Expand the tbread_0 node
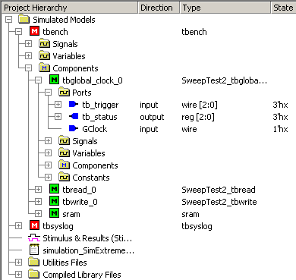The image size is (296, 280). [x=38, y=189]
